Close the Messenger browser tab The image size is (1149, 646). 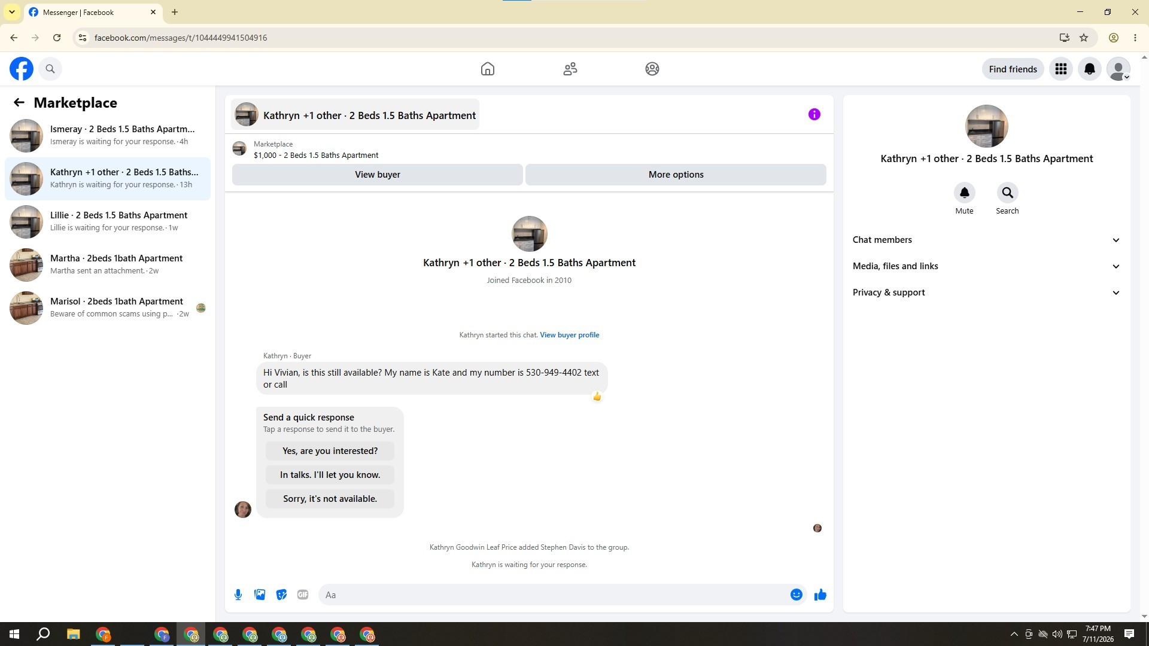tap(153, 12)
